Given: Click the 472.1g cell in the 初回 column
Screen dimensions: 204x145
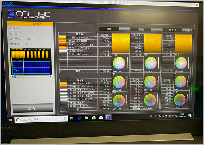Looking at the screenshot, I should pos(138,51).
